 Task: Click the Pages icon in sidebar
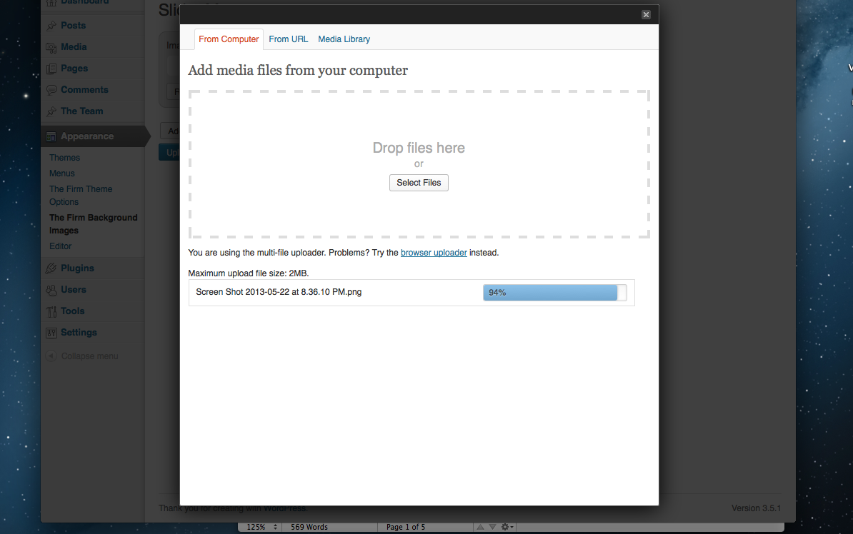click(51, 69)
